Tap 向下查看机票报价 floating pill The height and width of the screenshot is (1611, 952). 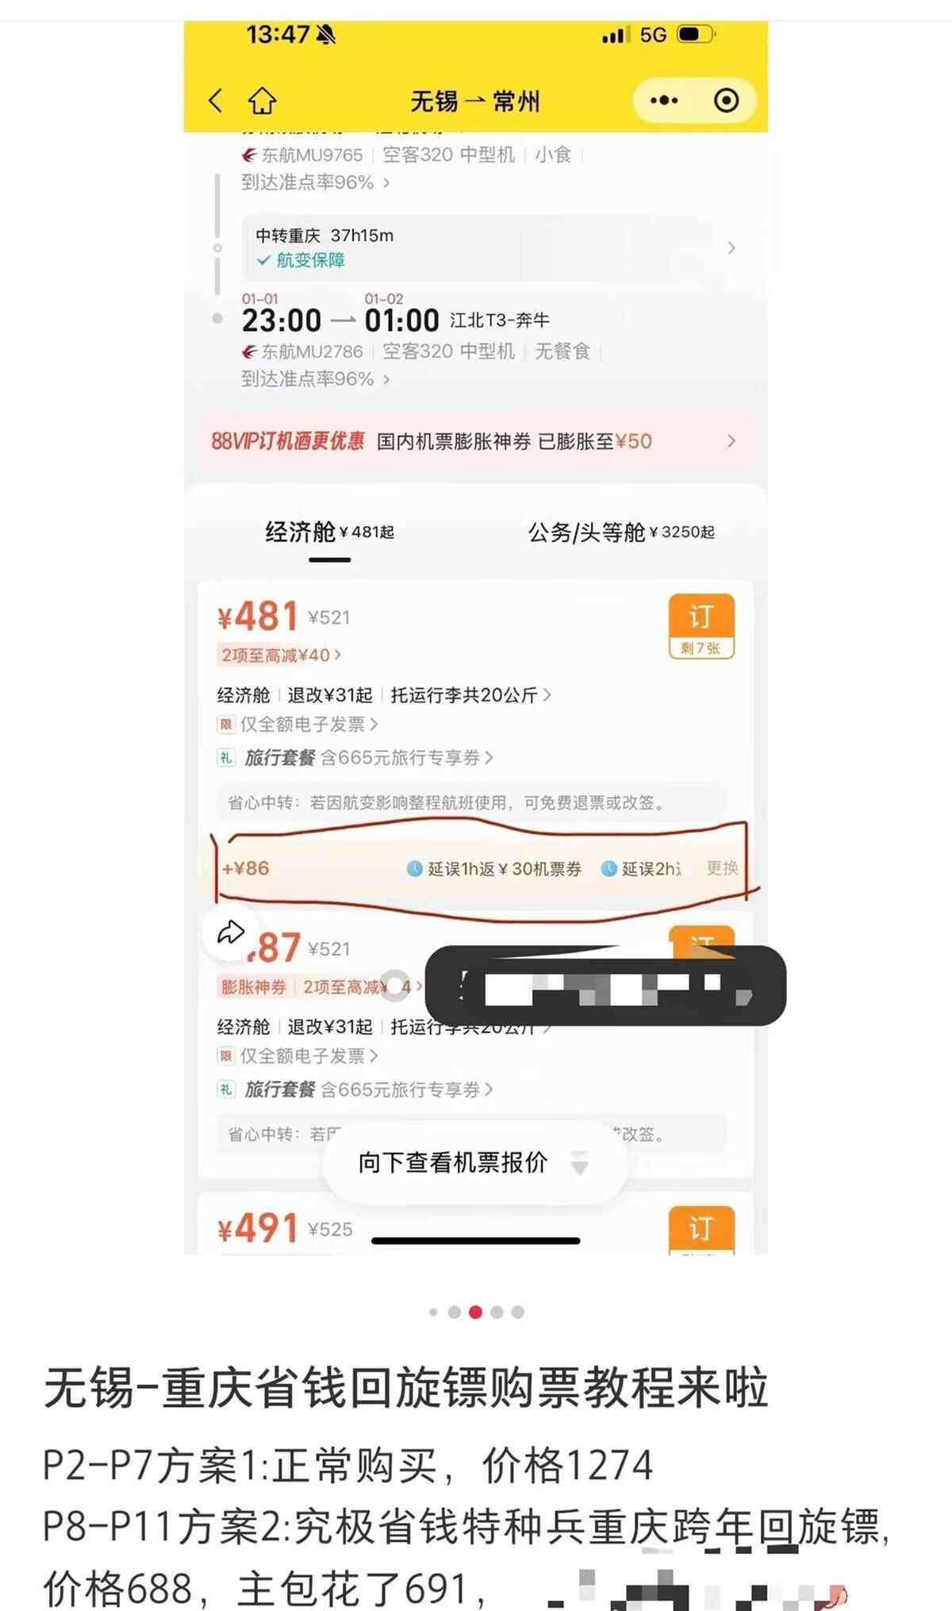pyautogui.click(x=474, y=1163)
